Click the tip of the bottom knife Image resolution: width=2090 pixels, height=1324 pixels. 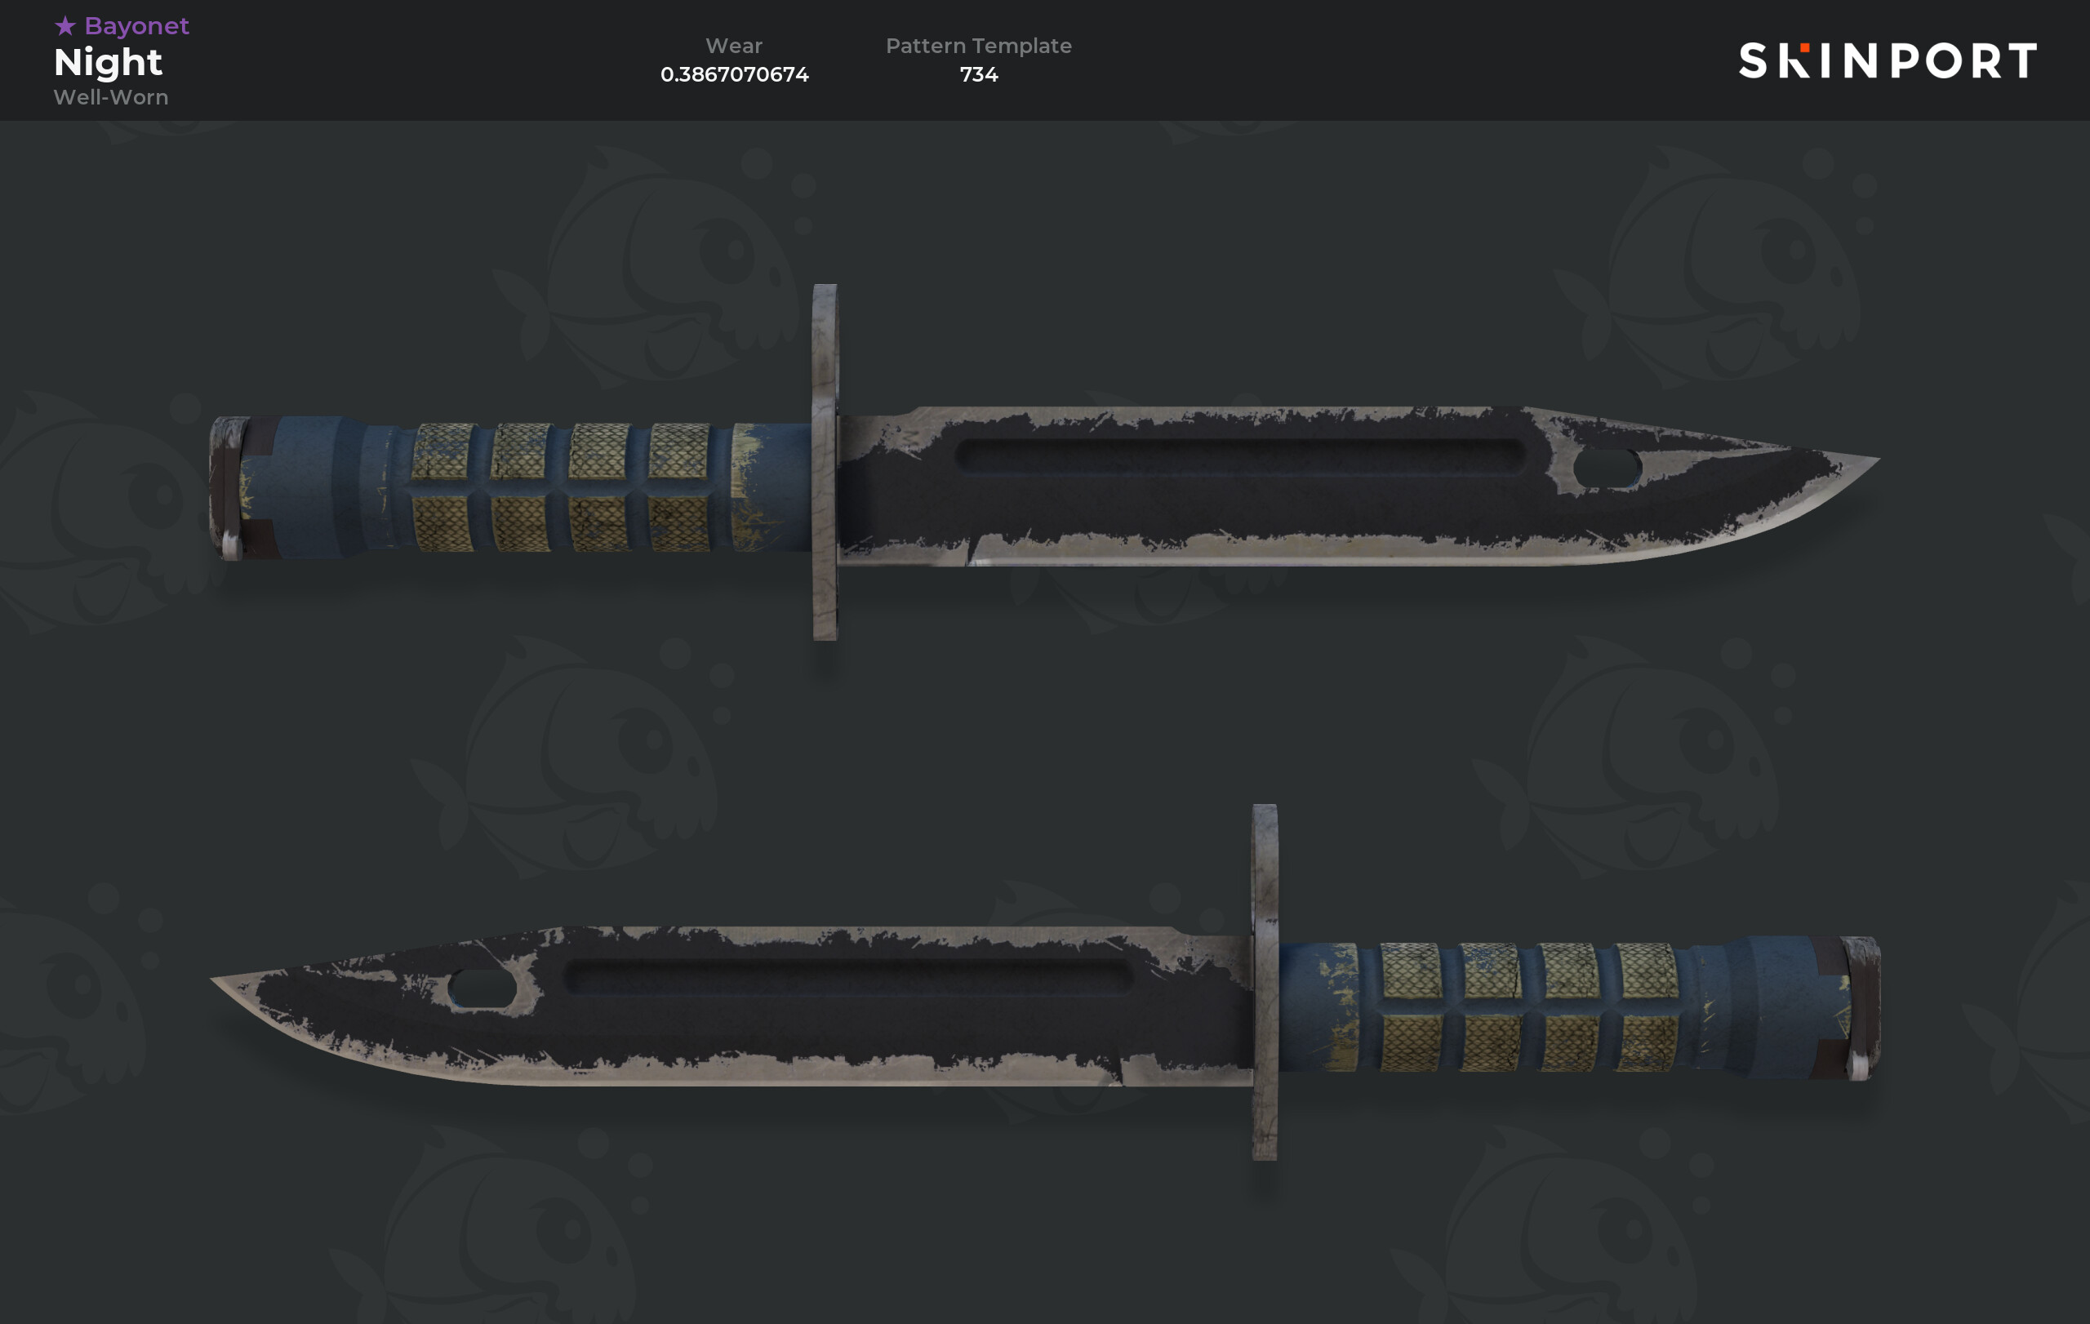pos(225,983)
